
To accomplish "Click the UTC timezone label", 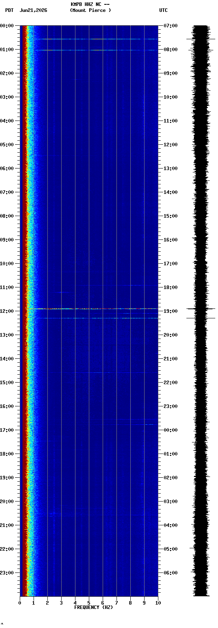I will (163, 10).
